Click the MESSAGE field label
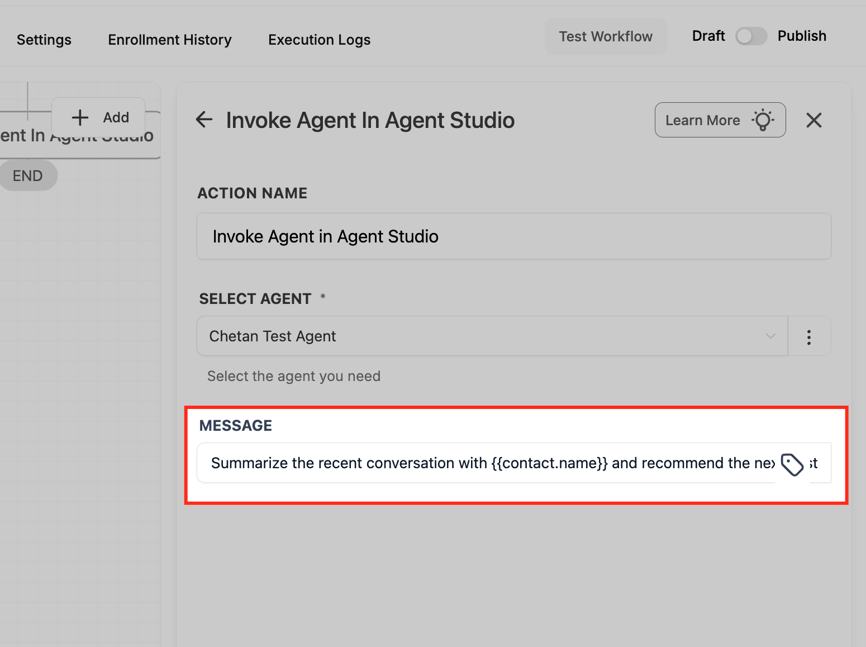This screenshot has height=647, width=866. click(x=236, y=426)
